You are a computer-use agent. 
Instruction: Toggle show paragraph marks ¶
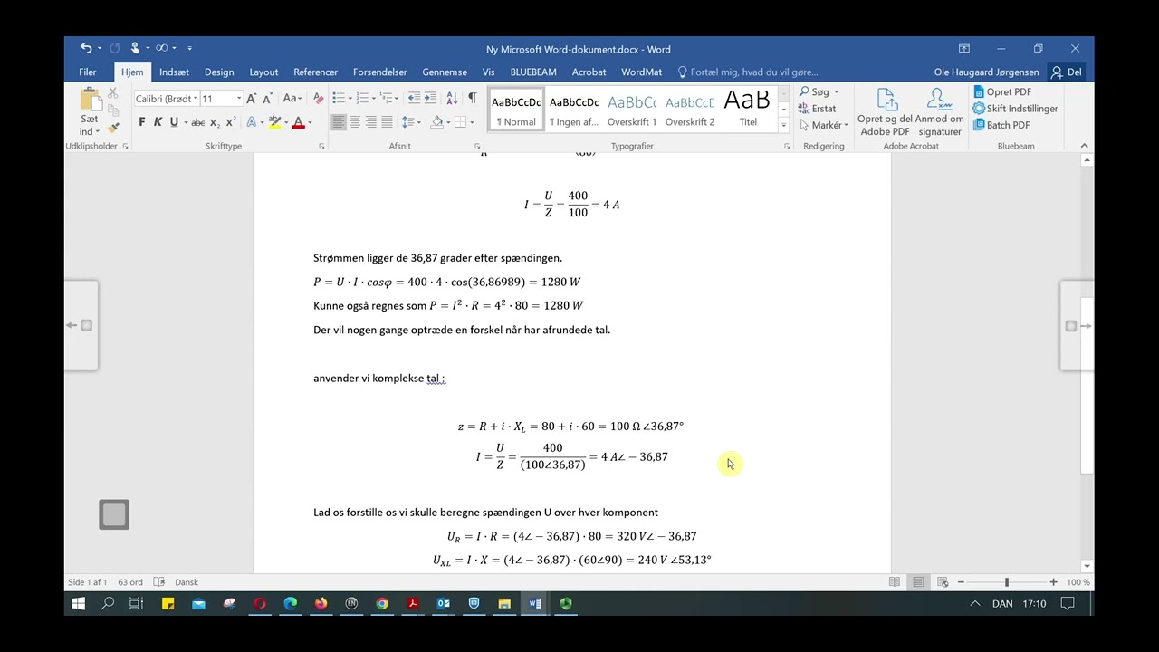pyautogui.click(x=472, y=98)
